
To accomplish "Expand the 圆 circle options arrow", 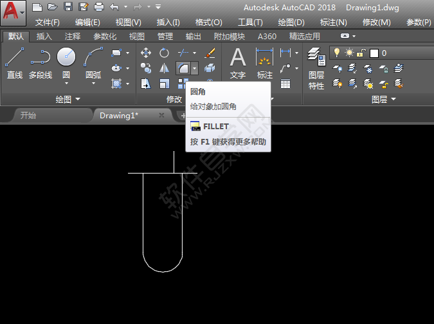I will (x=66, y=84).
